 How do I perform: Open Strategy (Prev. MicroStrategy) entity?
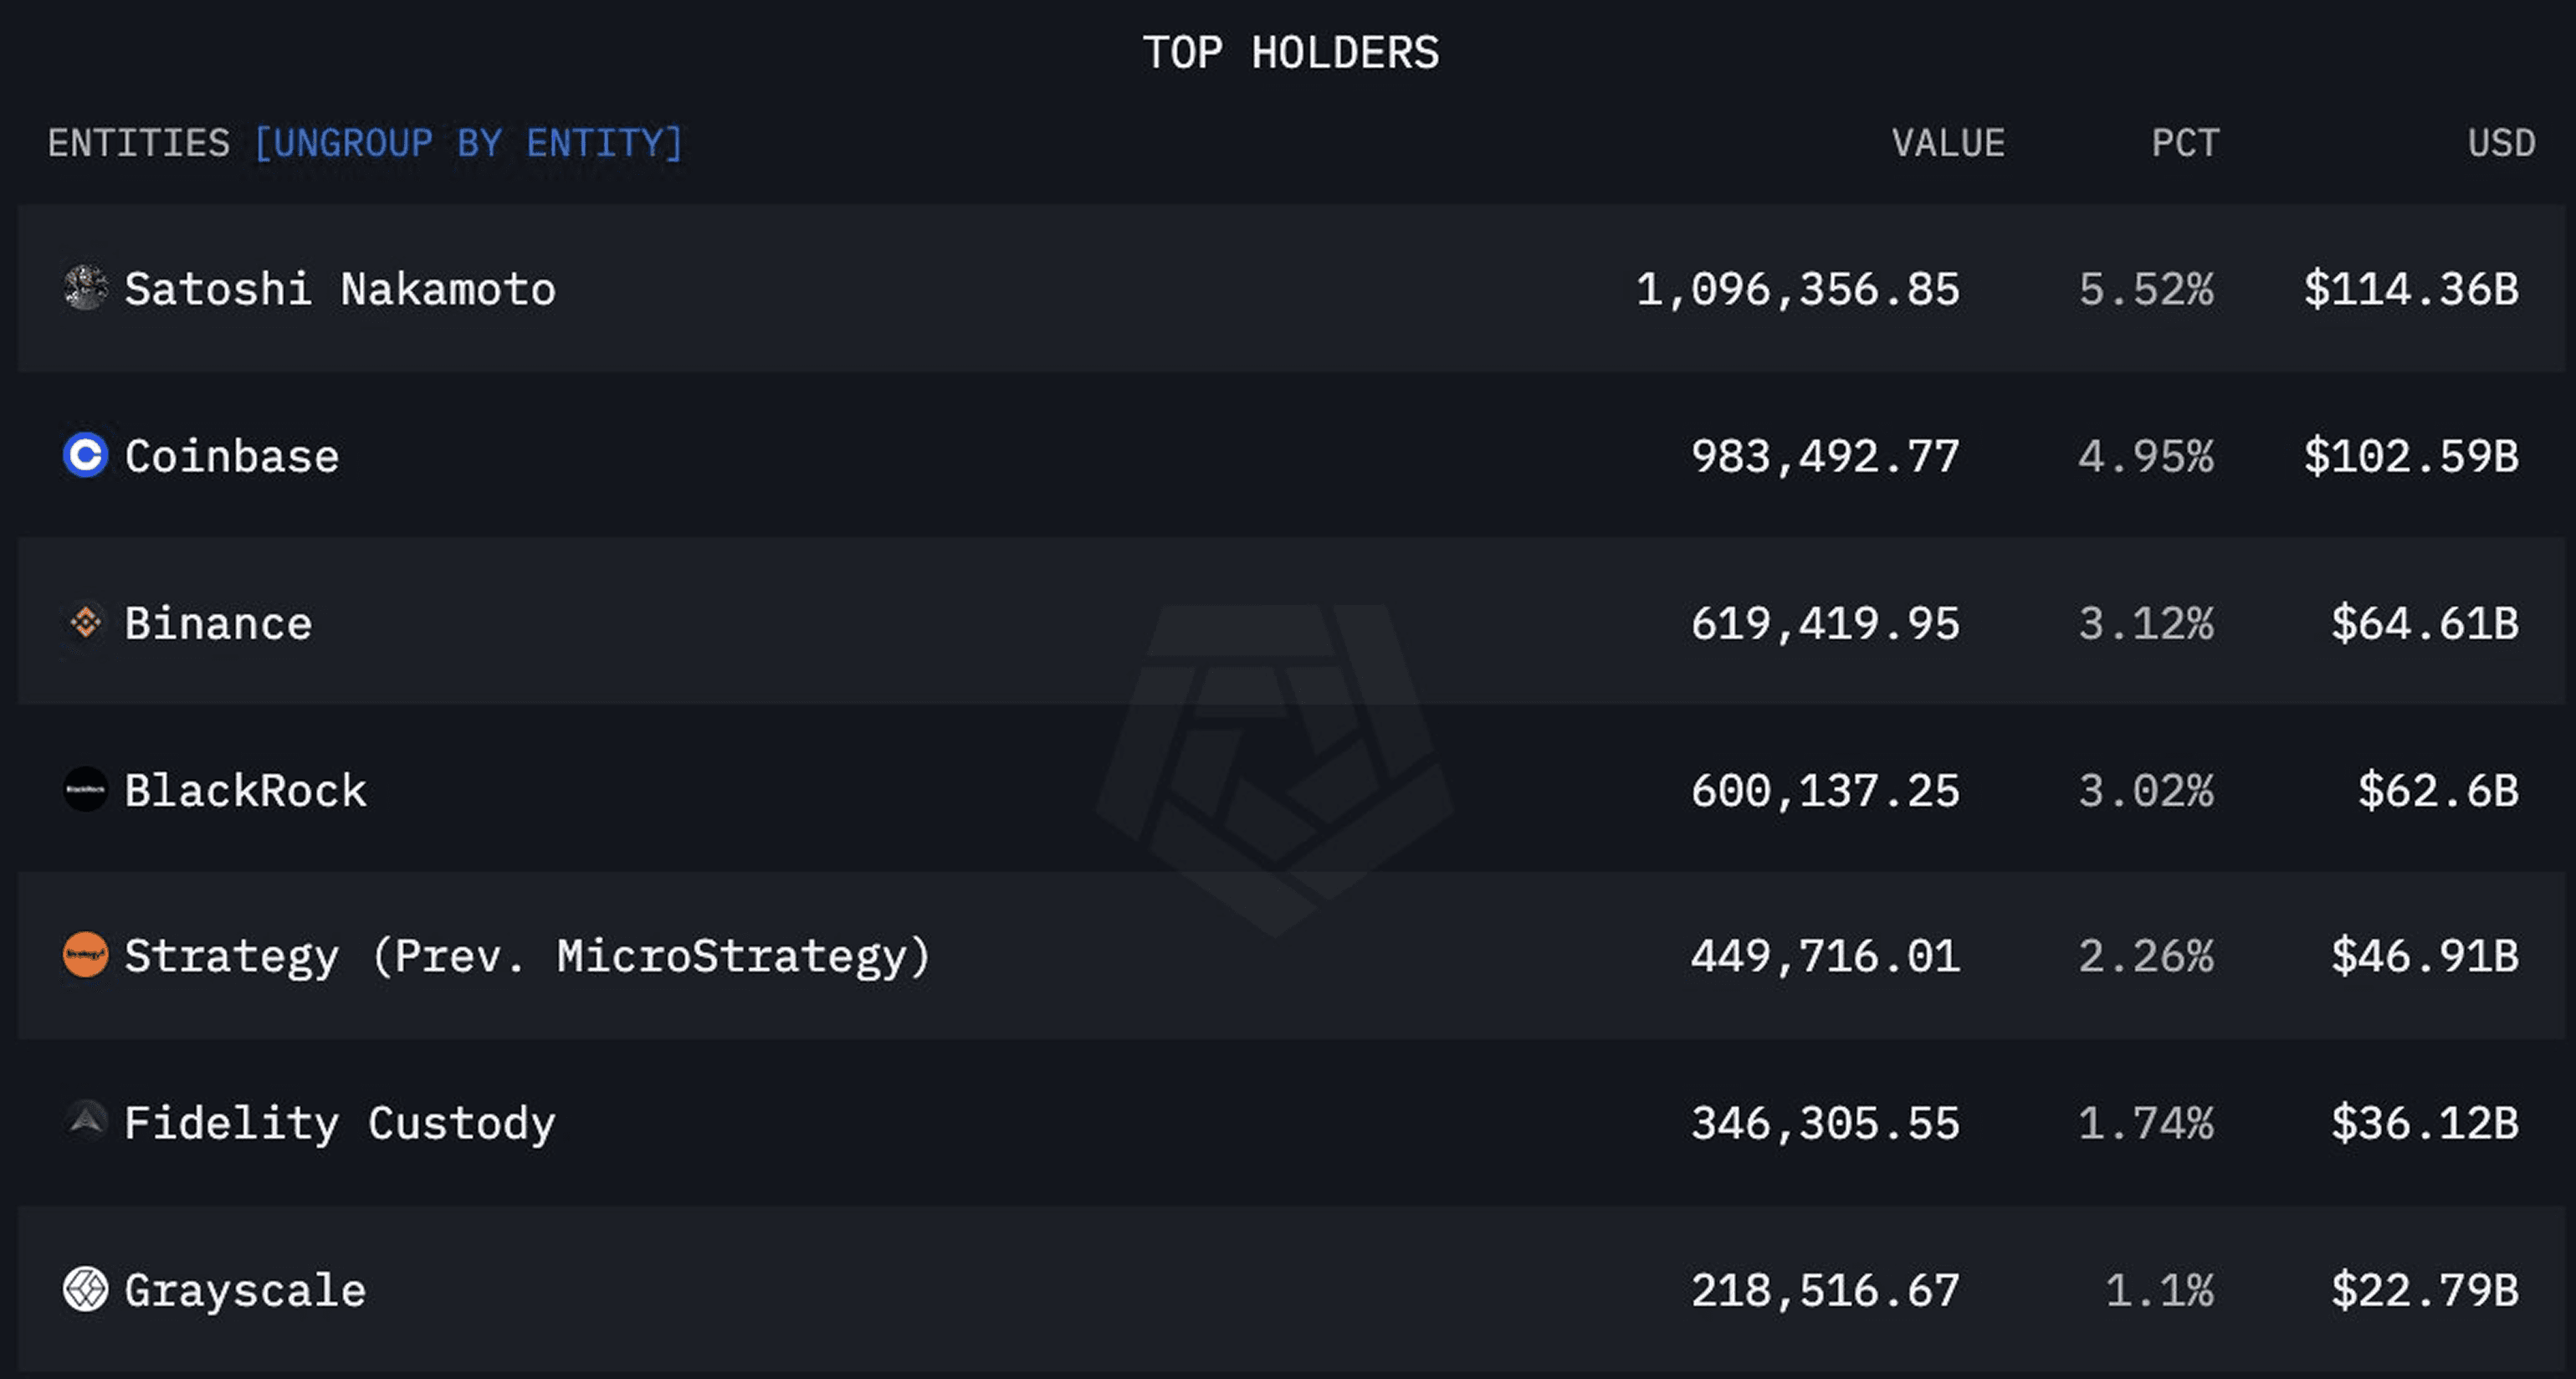click(x=528, y=956)
